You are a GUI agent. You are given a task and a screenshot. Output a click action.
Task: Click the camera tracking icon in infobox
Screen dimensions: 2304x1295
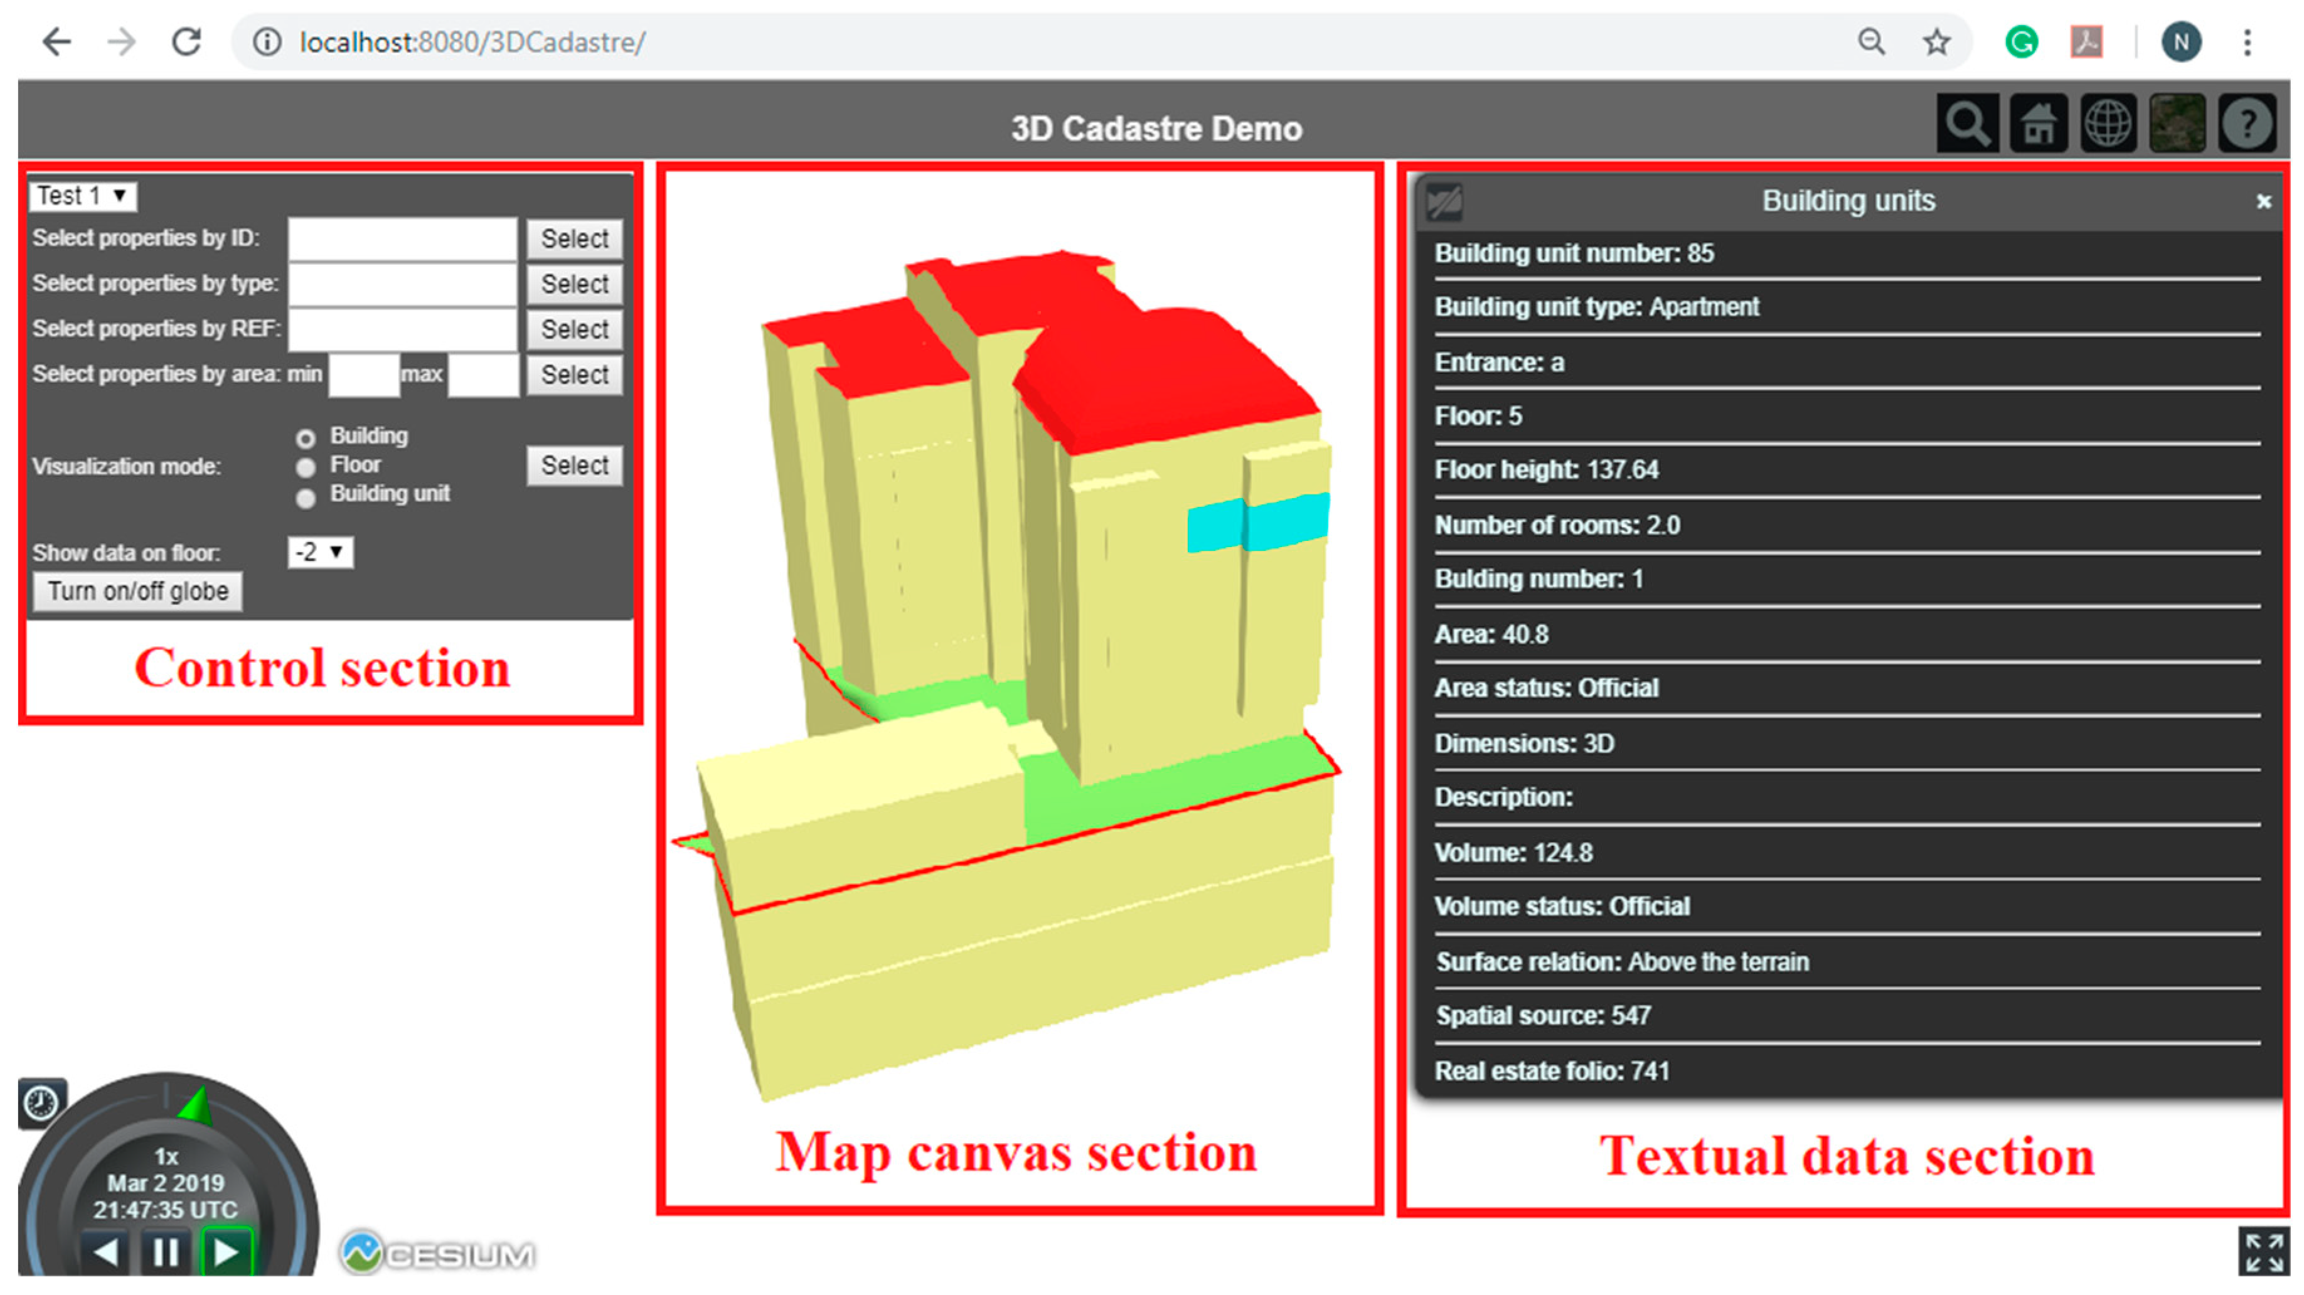1444,201
